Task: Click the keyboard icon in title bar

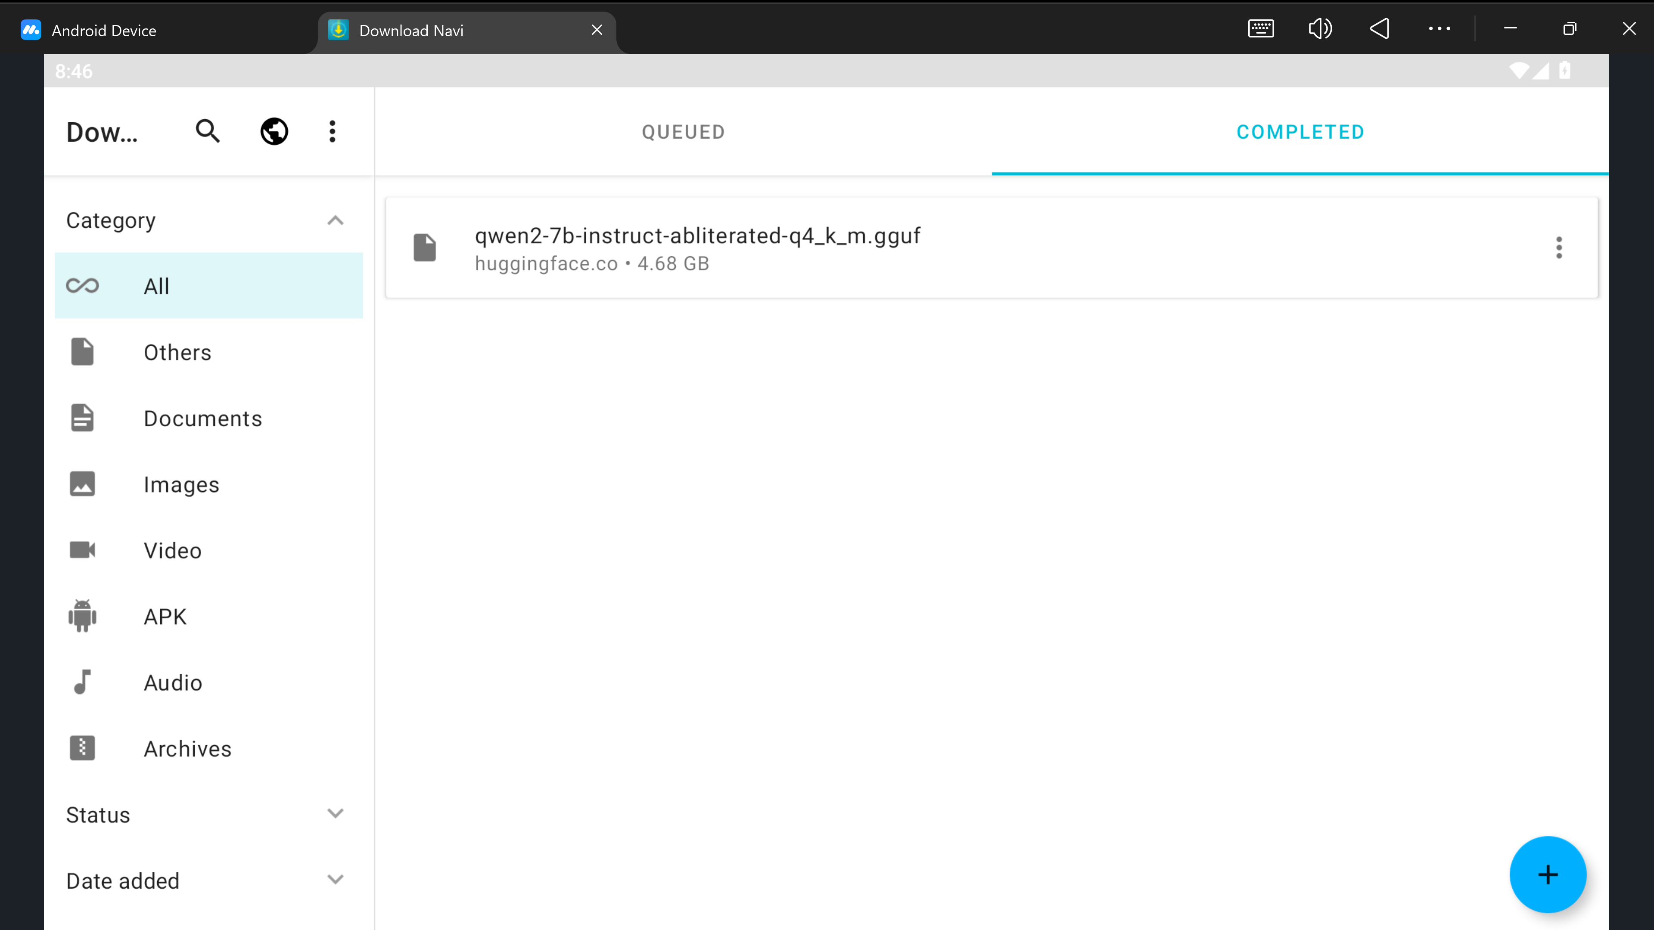Action: tap(1260, 29)
